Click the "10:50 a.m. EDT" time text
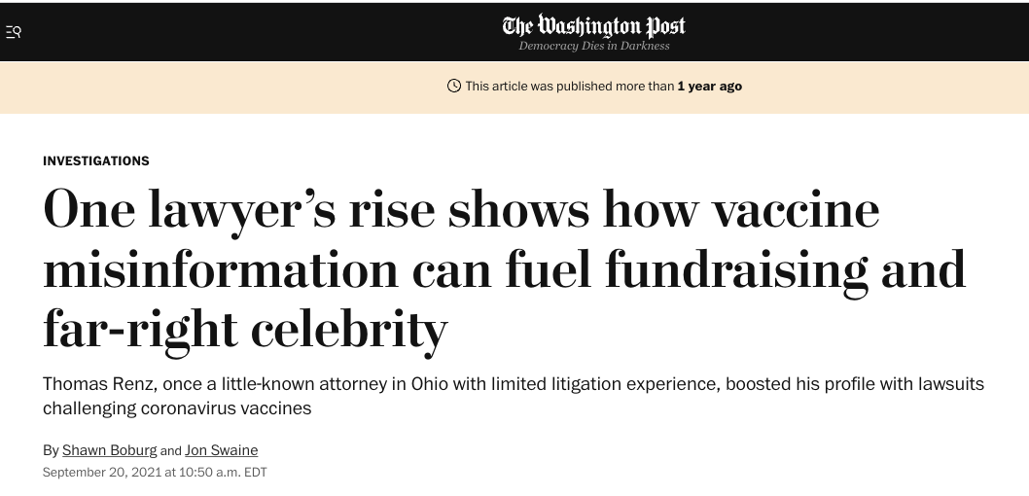This screenshot has width=1029, height=496. tap(223, 472)
